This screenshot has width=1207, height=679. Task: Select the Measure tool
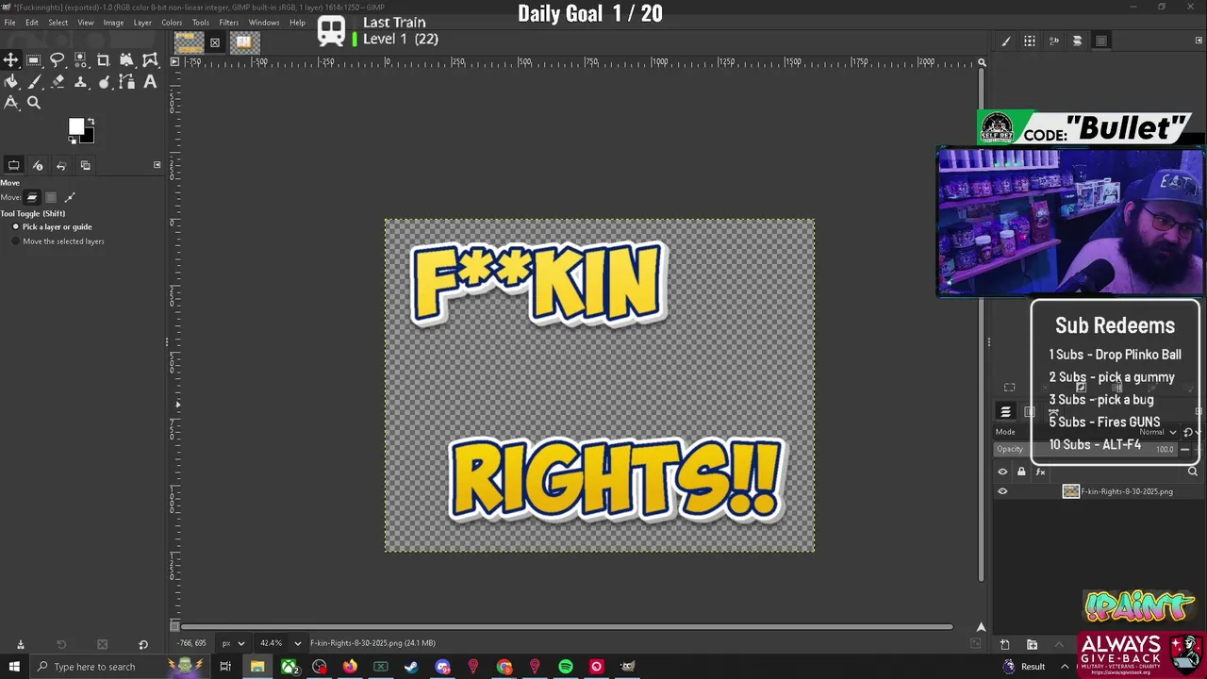(11, 103)
